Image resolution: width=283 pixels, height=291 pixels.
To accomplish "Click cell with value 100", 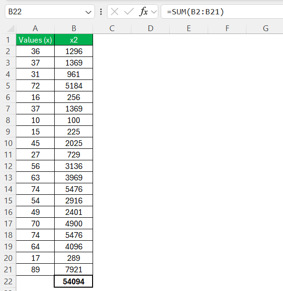I will coord(74,120).
